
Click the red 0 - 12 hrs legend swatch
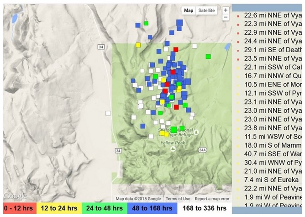click(x=20, y=208)
